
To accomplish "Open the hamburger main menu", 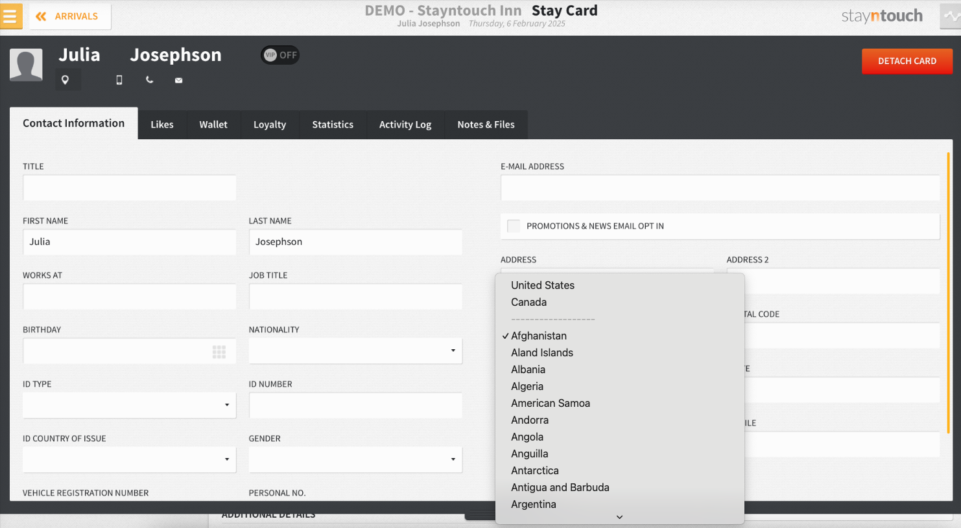I will (10, 16).
